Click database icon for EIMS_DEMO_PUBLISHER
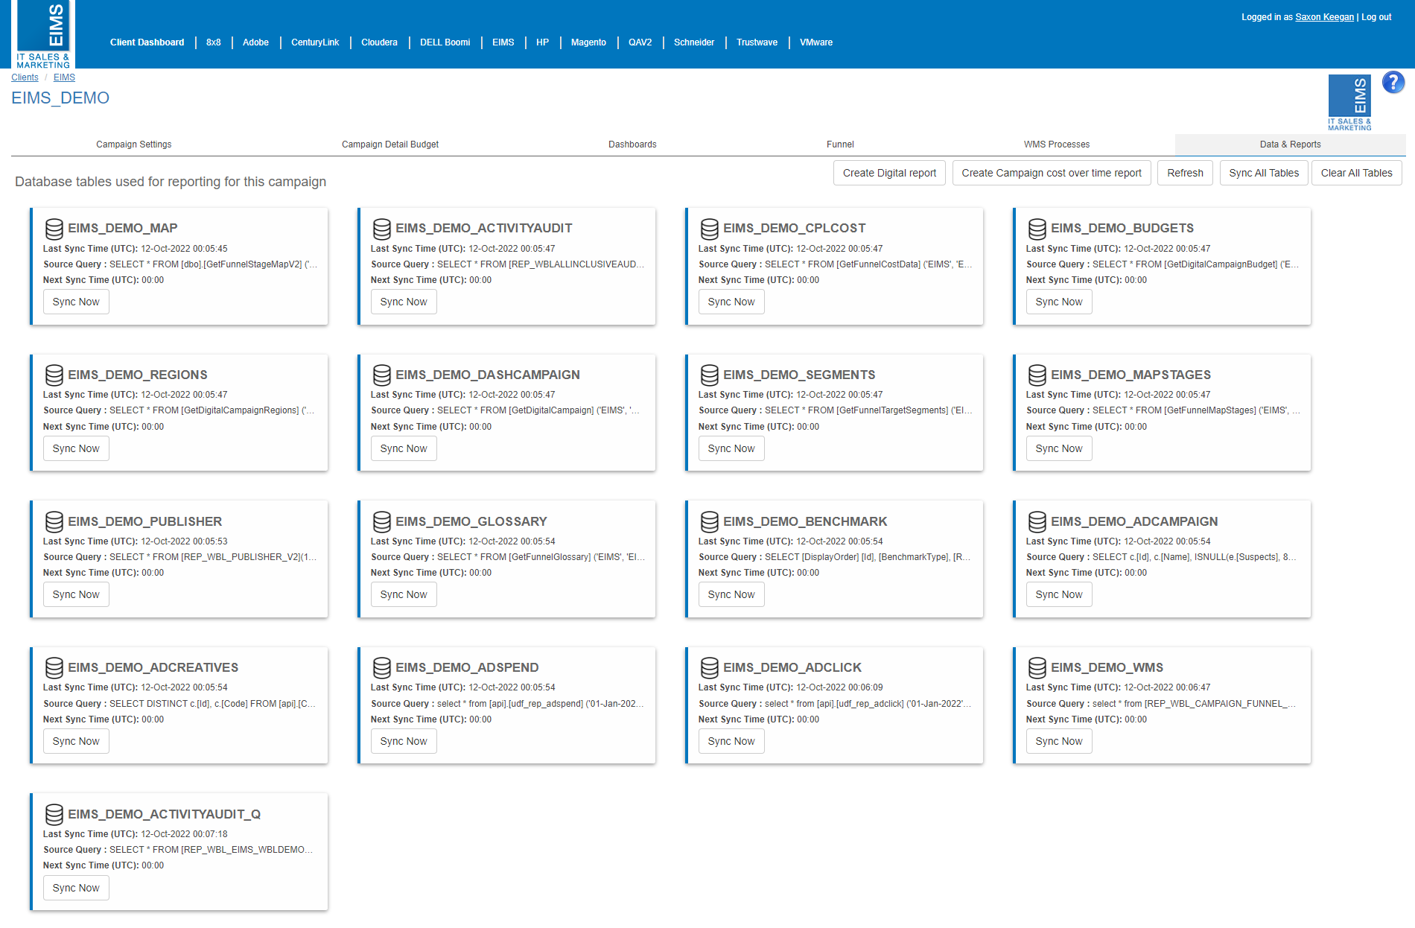 click(54, 522)
